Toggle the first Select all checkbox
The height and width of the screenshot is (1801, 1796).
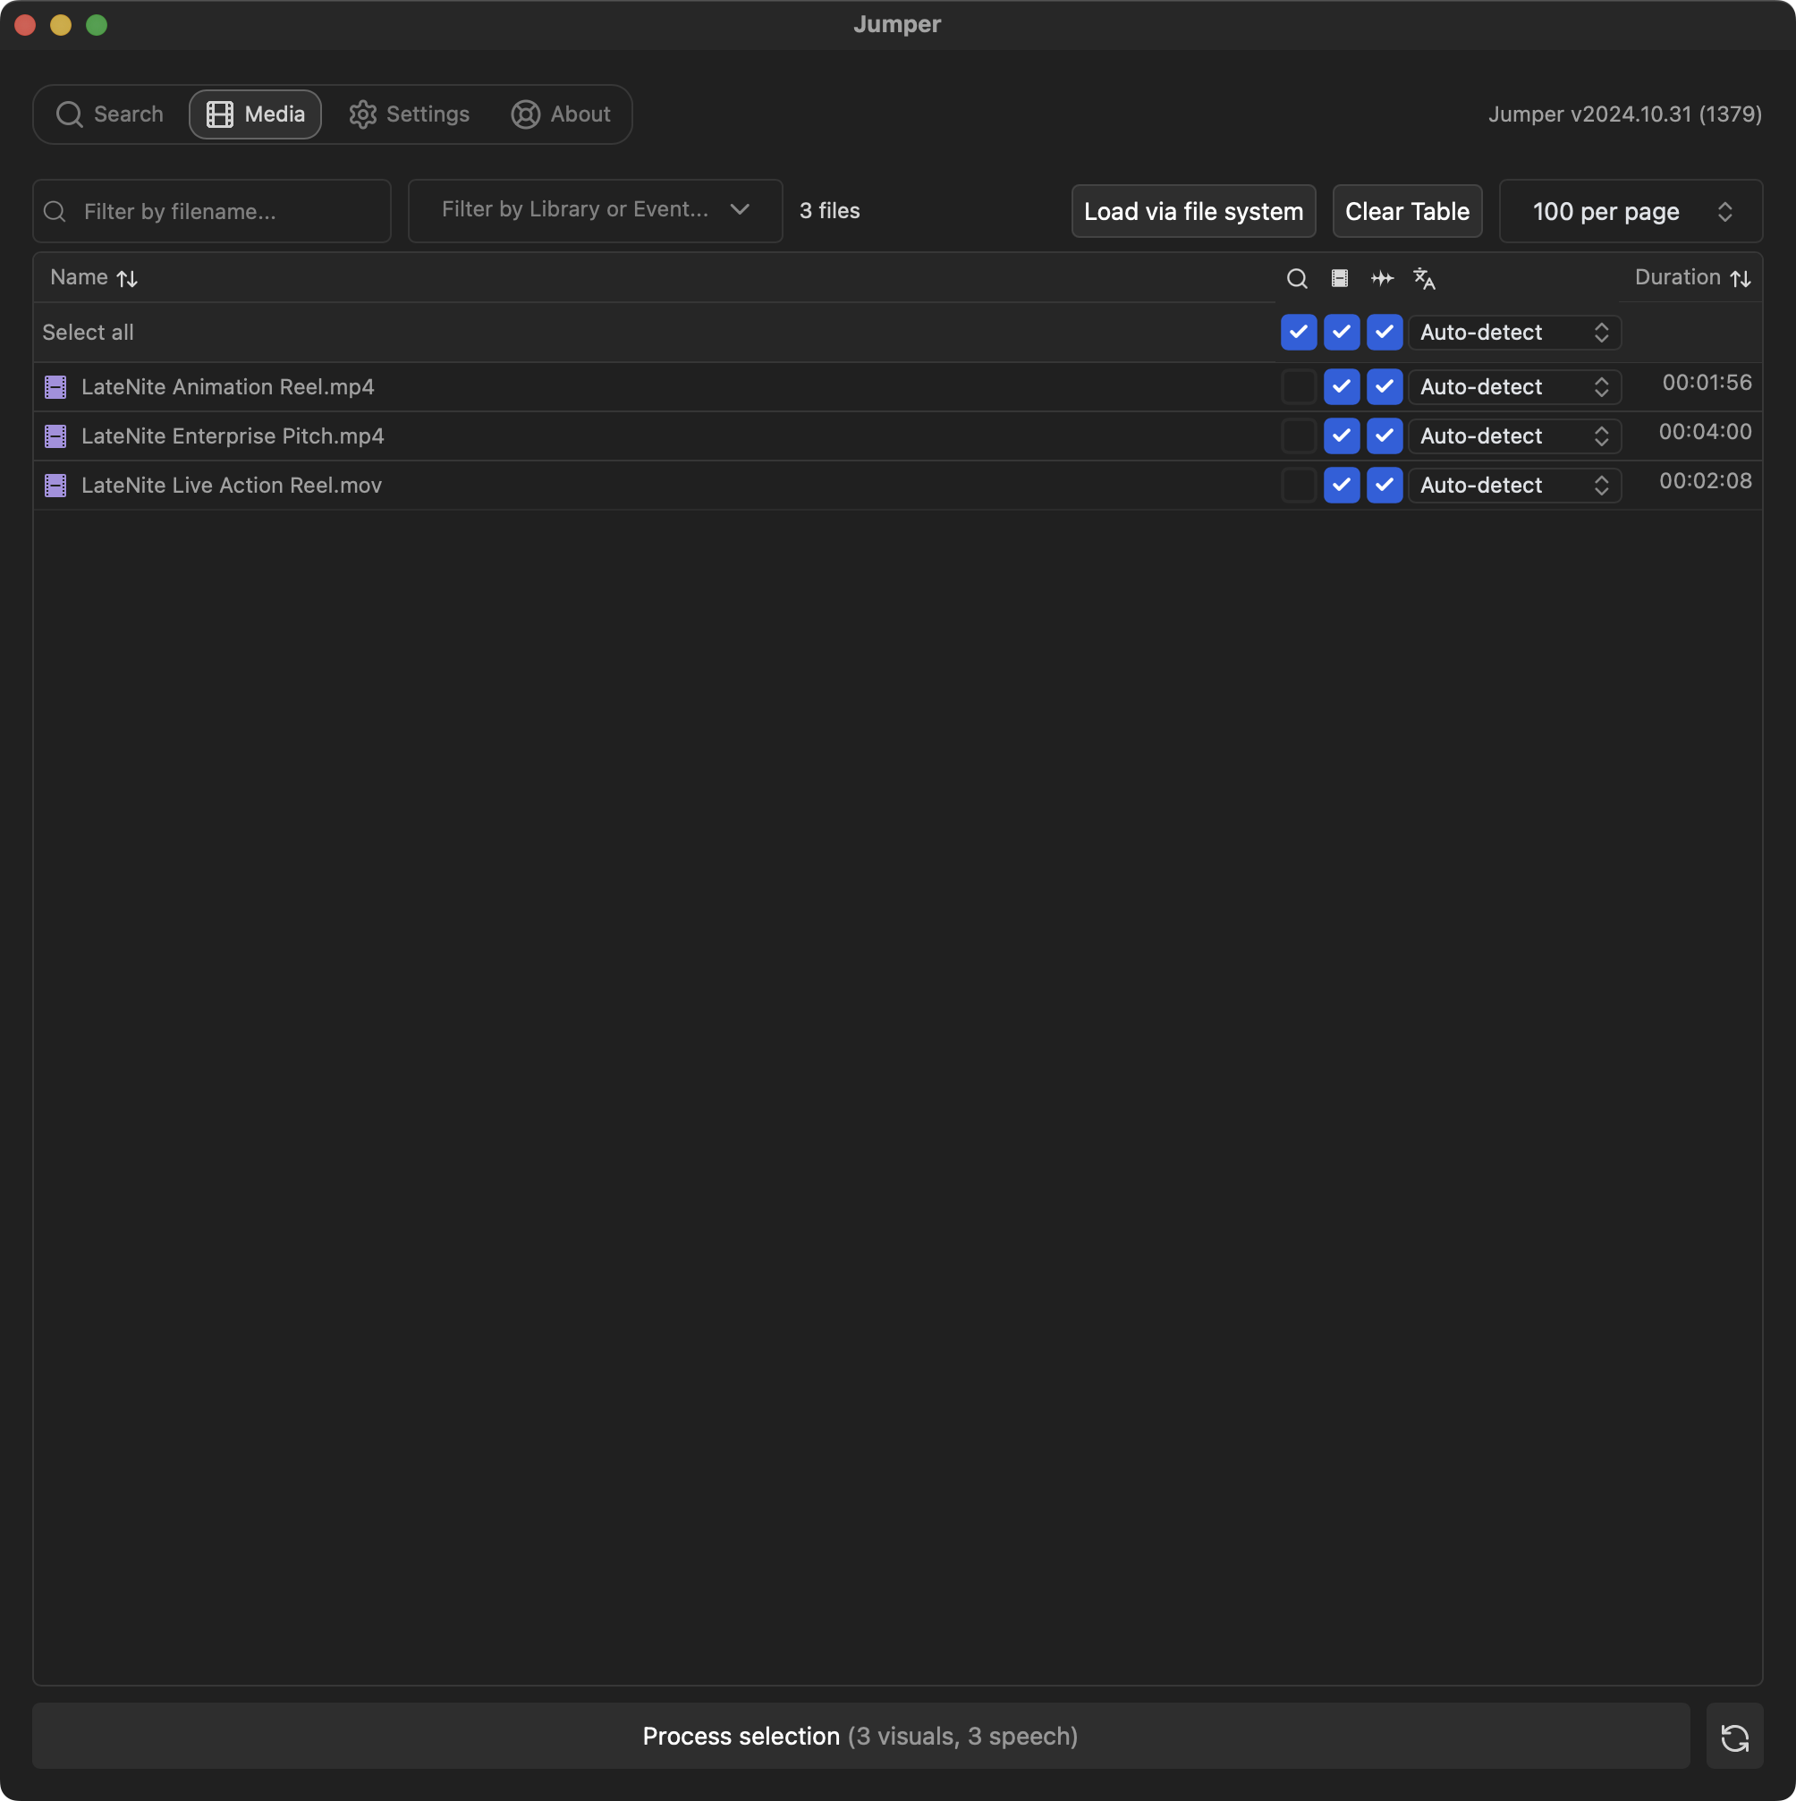pyautogui.click(x=1298, y=333)
